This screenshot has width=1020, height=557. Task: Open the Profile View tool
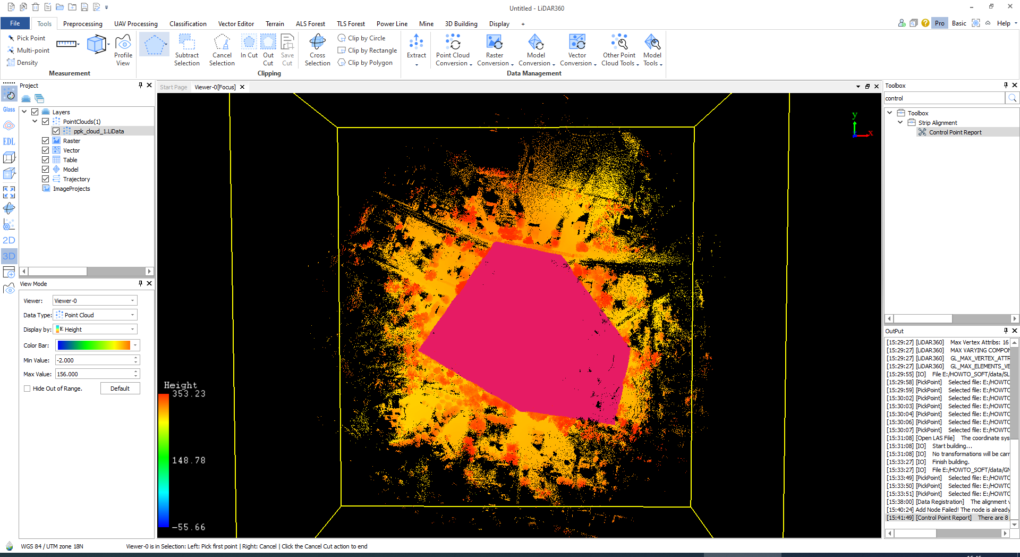123,50
